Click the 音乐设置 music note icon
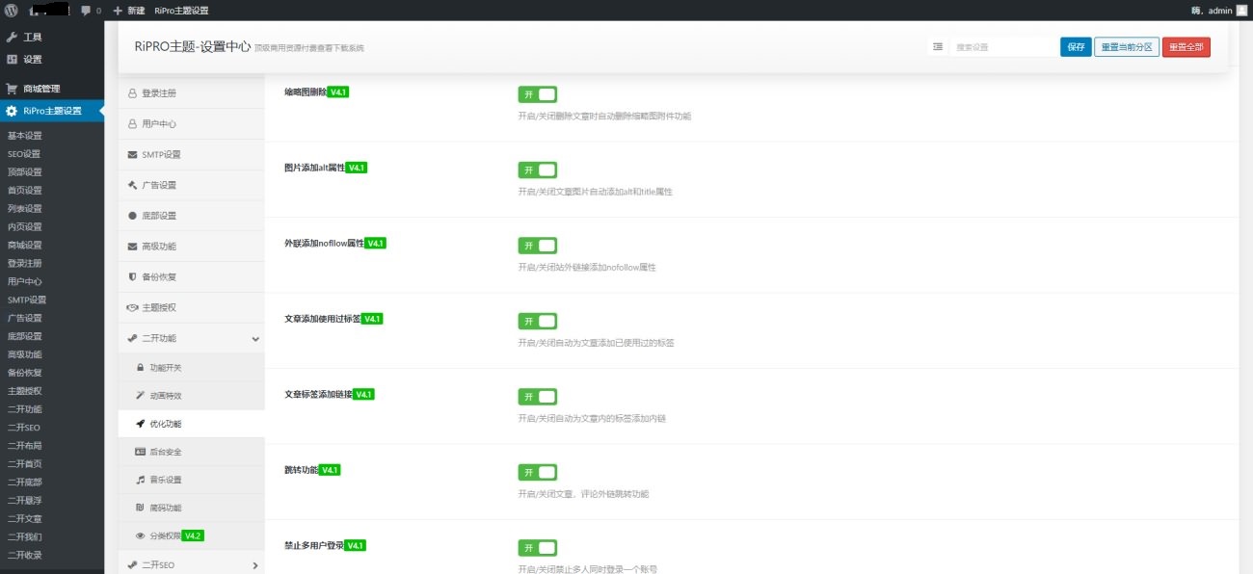 pos(141,480)
